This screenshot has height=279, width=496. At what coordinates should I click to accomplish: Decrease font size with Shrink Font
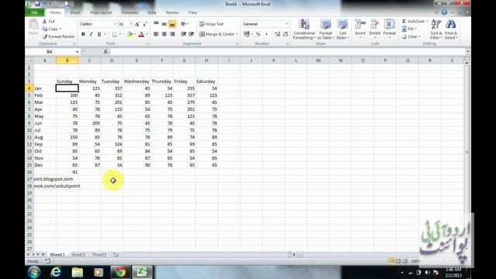click(145, 24)
